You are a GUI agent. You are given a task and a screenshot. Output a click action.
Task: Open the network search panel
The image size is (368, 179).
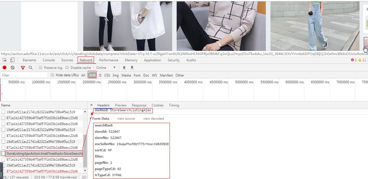point(30,67)
